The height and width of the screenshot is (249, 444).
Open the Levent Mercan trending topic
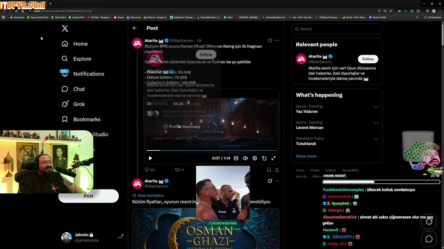309,128
